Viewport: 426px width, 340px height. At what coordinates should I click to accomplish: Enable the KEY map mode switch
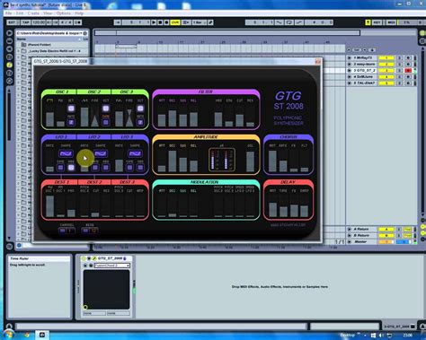pos(377,22)
